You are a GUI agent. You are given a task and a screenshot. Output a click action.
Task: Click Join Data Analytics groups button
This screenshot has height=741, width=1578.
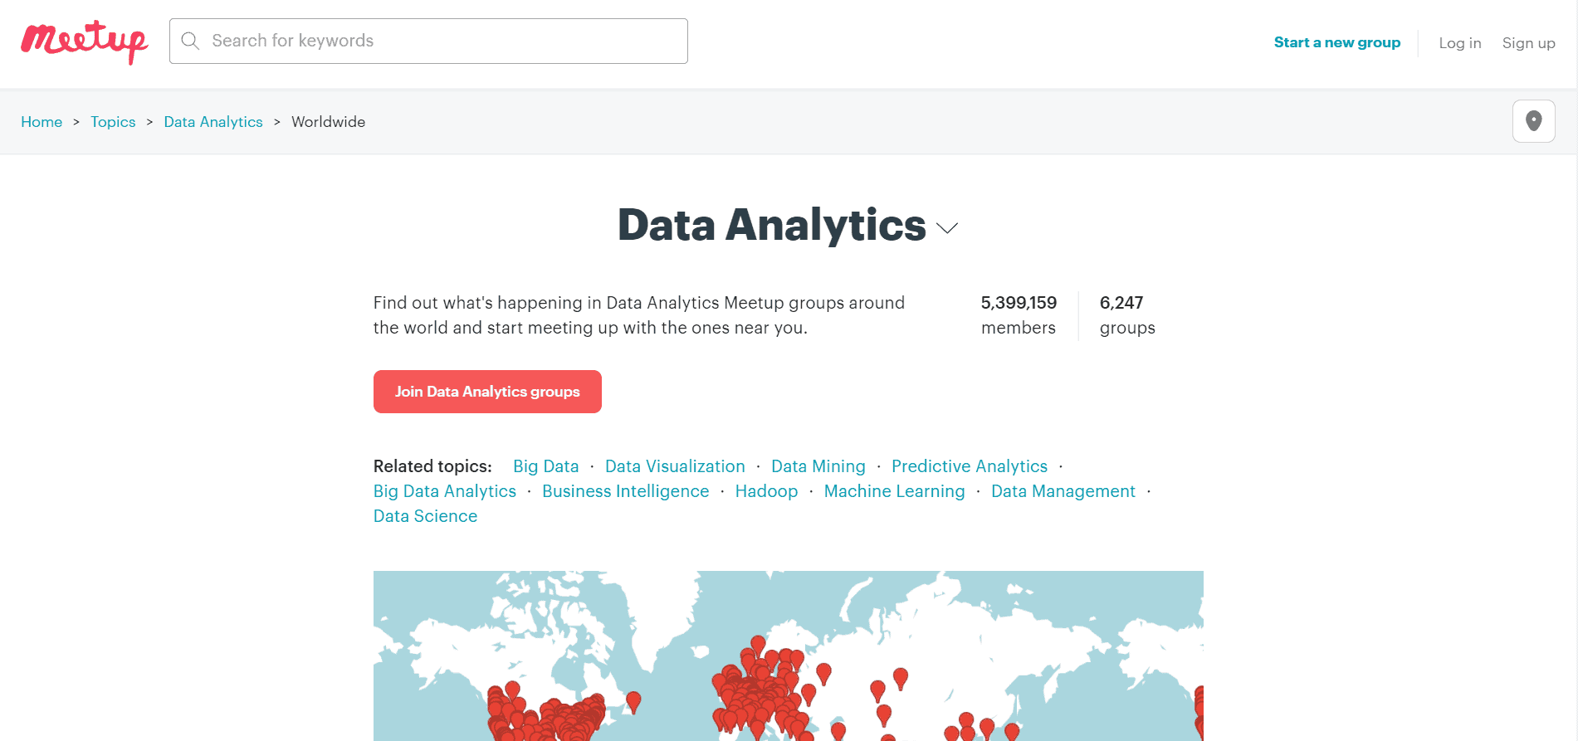[487, 392]
